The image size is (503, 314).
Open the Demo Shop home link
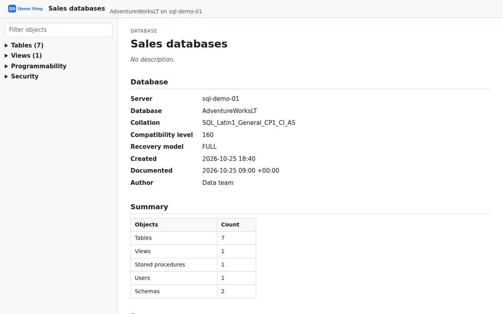tap(26, 9)
